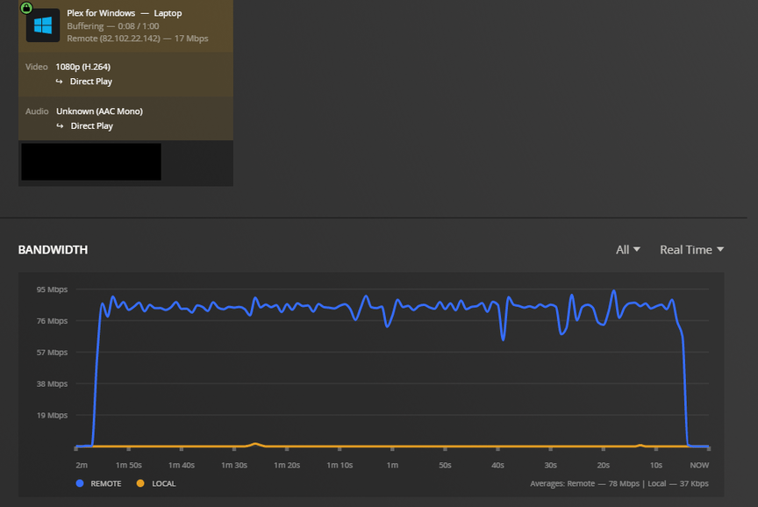Viewport: 758px width, 507px height.
Task: Click the 40s time axis label
Action: point(497,465)
